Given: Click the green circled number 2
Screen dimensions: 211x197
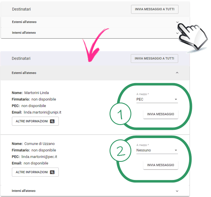Looking at the screenshot, I should tap(120, 151).
